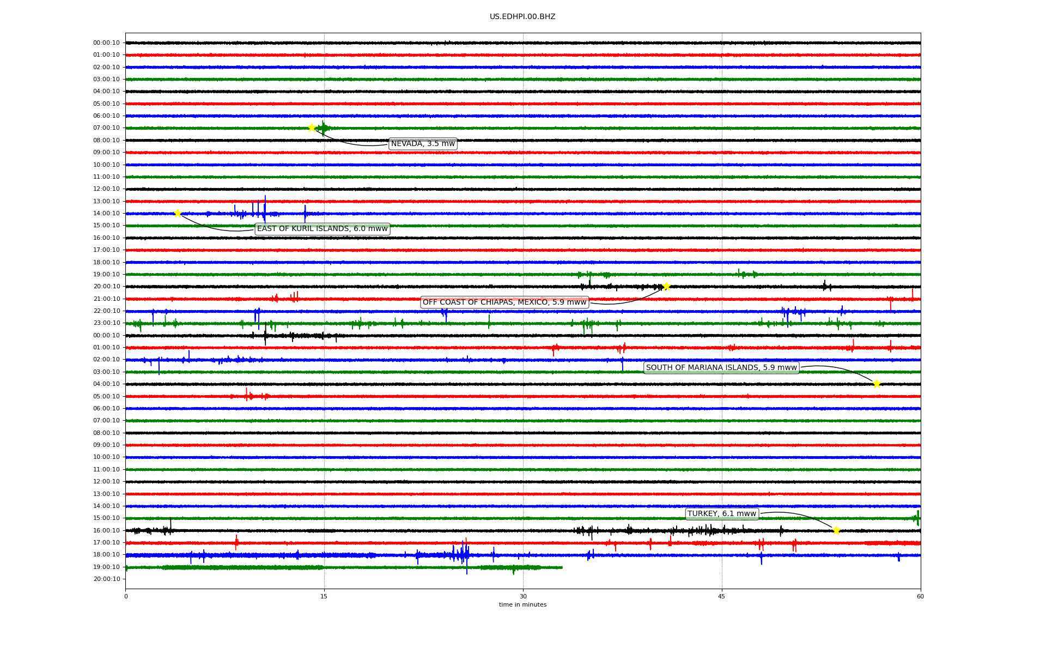Click the 'NEVADA, 3.5 mw' annotation label
The image size is (1046, 654).
[423, 144]
